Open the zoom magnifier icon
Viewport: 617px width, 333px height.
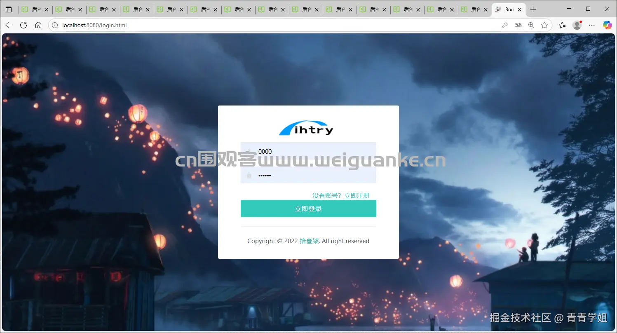(531, 25)
